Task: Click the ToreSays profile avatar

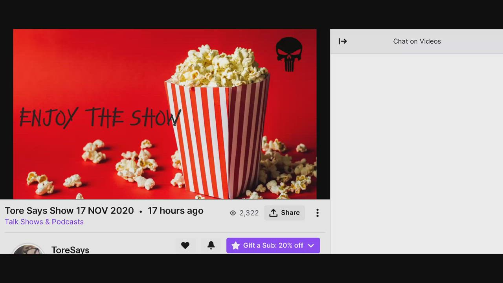Action: click(x=28, y=250)
